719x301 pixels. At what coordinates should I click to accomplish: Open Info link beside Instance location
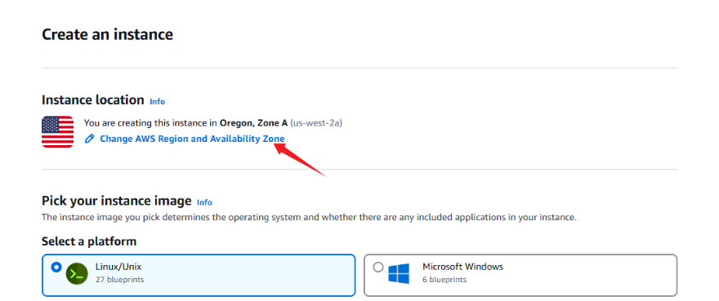157,102
